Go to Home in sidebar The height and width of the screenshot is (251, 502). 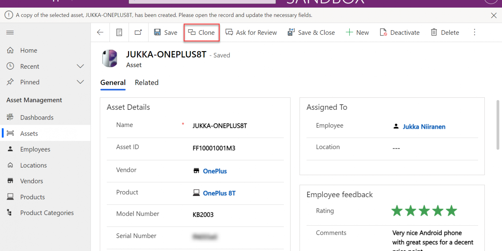click(45, 51)
